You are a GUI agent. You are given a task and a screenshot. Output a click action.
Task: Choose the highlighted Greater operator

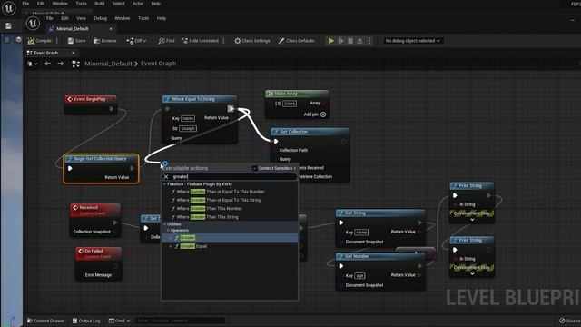230,238
